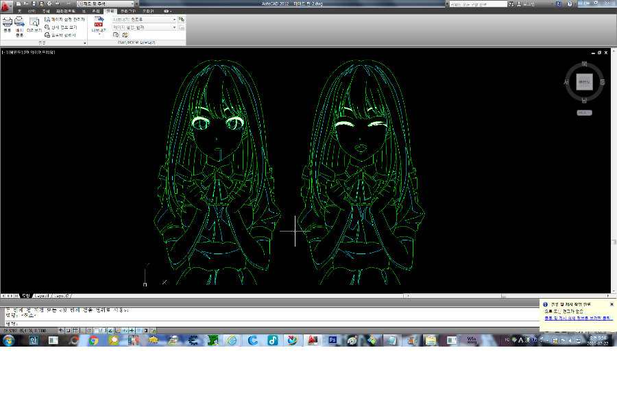Open the Page Setup dropdown in export panel
The width and height of the screenshot is (617, 398).
click(173, 27)
